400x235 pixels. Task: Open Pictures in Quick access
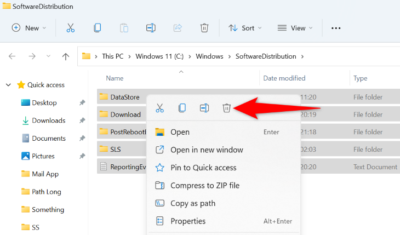point(43,156)
